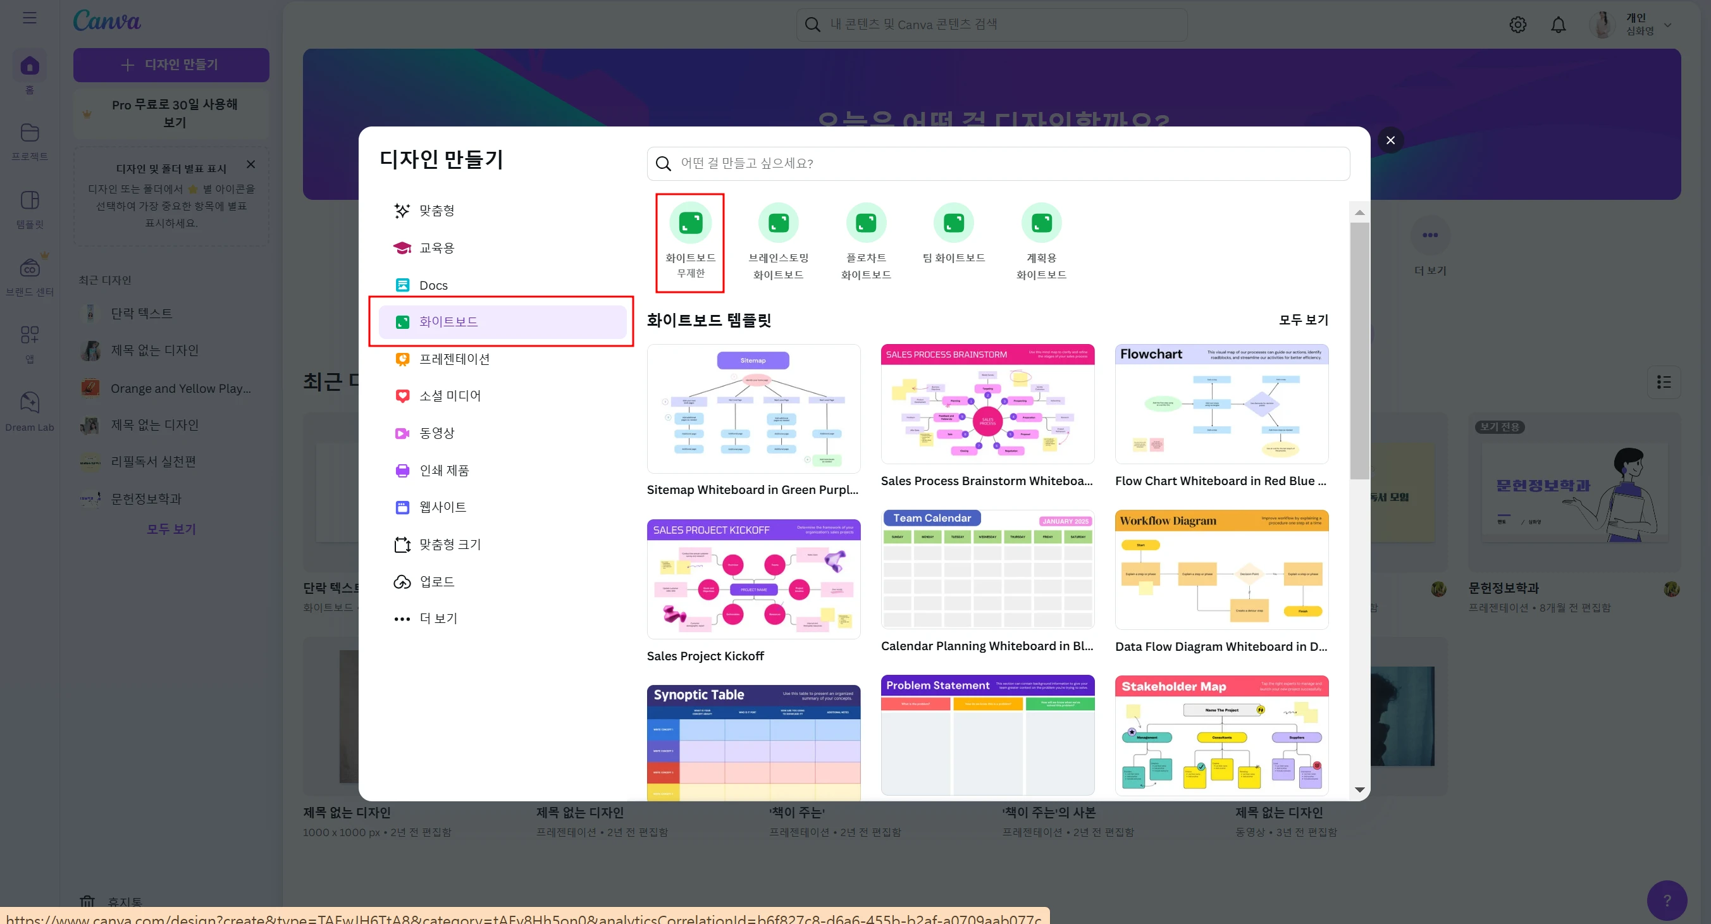The height and width of the screenshot is (924, 1711).
Task: Open trash 휴지통 icon
Action: click(87, 901)
